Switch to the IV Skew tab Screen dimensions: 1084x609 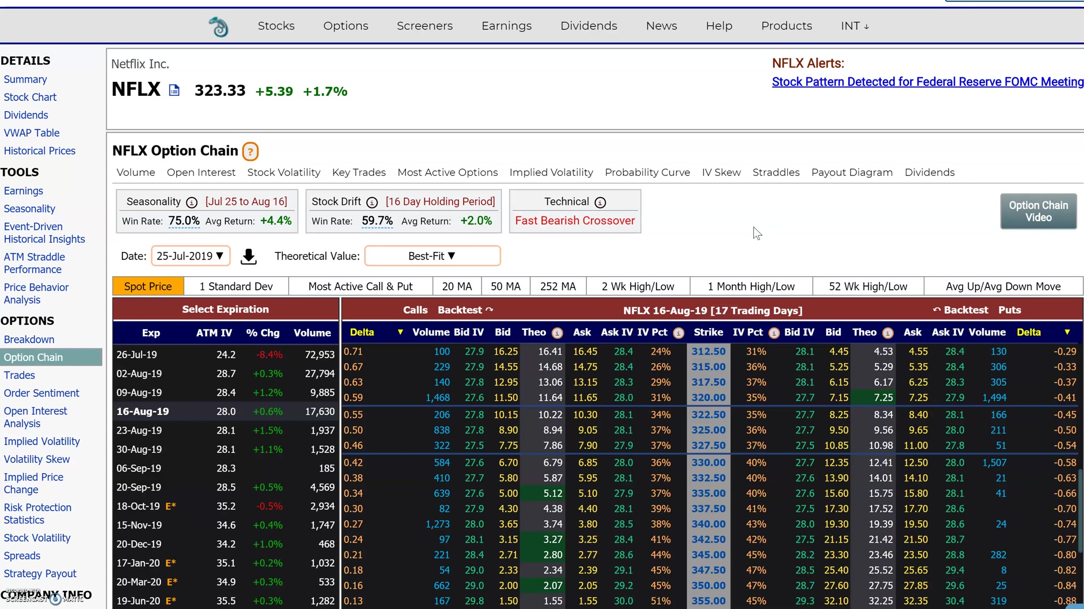pos(721,173)
